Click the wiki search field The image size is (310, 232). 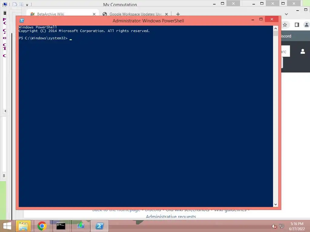285,51
